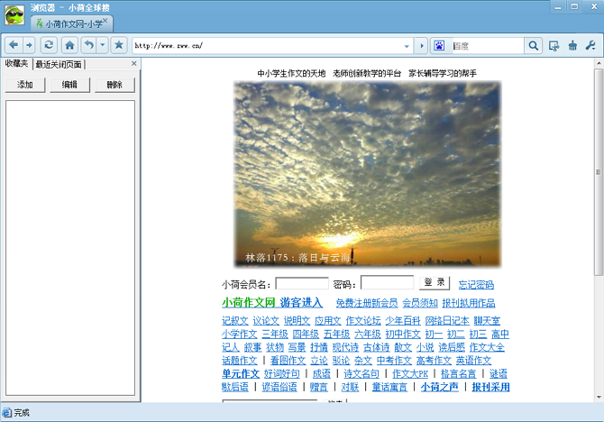Open the 童话寓言 link

[x=389, y=387]
